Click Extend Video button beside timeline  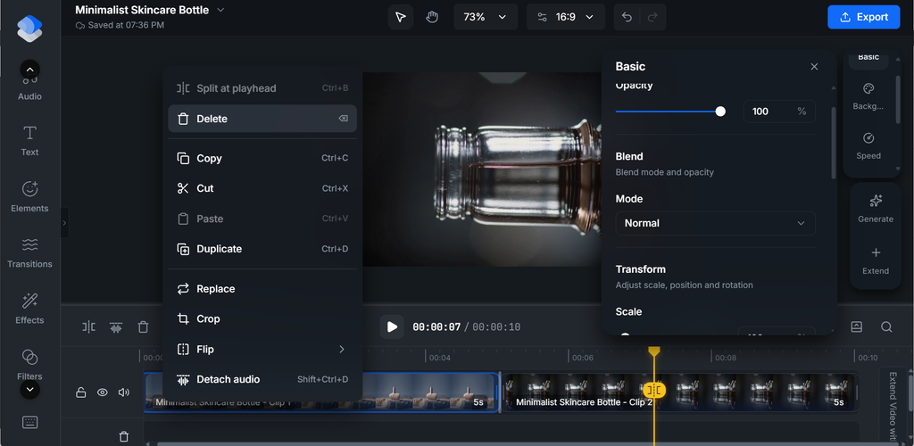[x=893, y=405]
